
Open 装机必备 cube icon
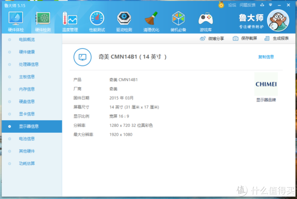(178, 18)
